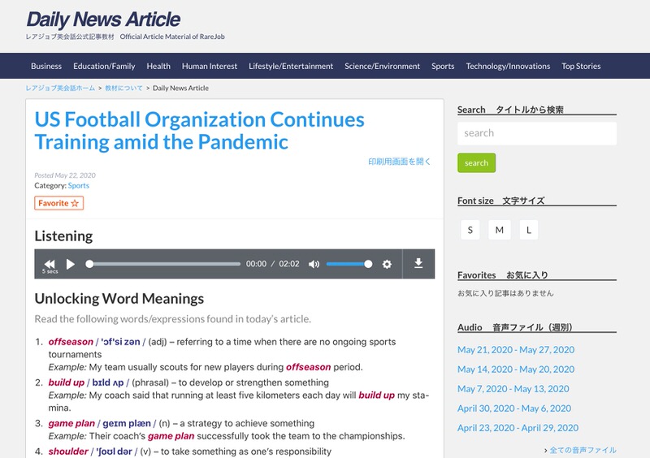Set font size to large (L)

[x=528, y=230]
